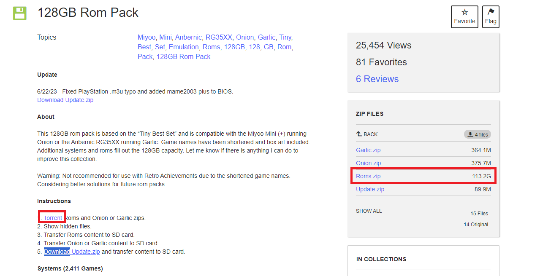The image size is (551, 276).
Task: Flag this item using the flag button
Action: pyautogui.click(x=491, y=17)
